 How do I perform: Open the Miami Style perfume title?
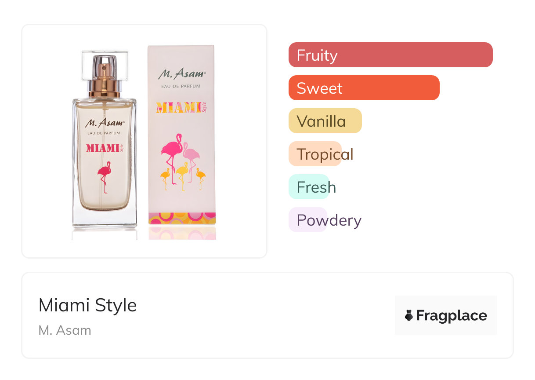coord(88,305)
